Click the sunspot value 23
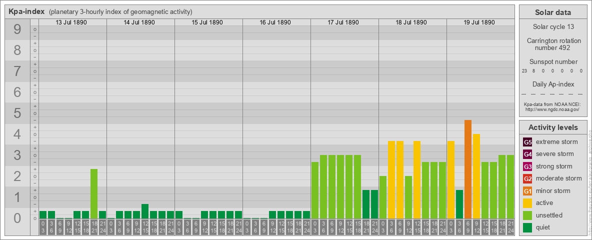Image resolution: width=592 pixels, height=240 pixels. [x=524, y=70]
